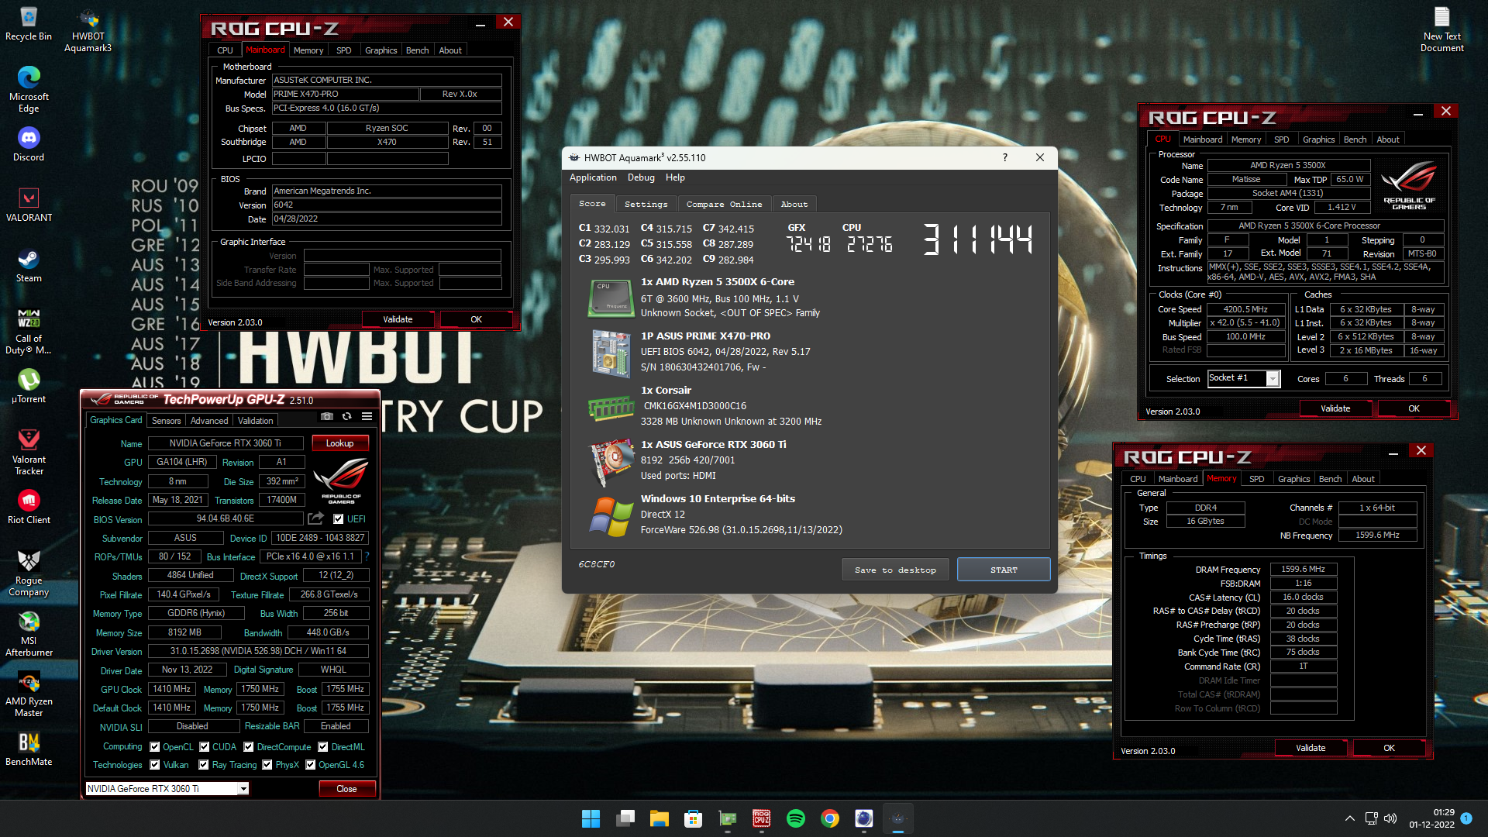Toggle PhysX checkbox in GPU-Z
1488x837 pixels.
coord(267,765)
